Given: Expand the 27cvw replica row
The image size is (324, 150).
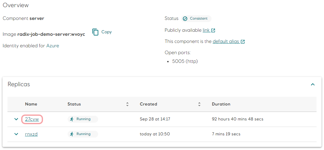Looking at the screenshot, I should (x=16, y=119).
